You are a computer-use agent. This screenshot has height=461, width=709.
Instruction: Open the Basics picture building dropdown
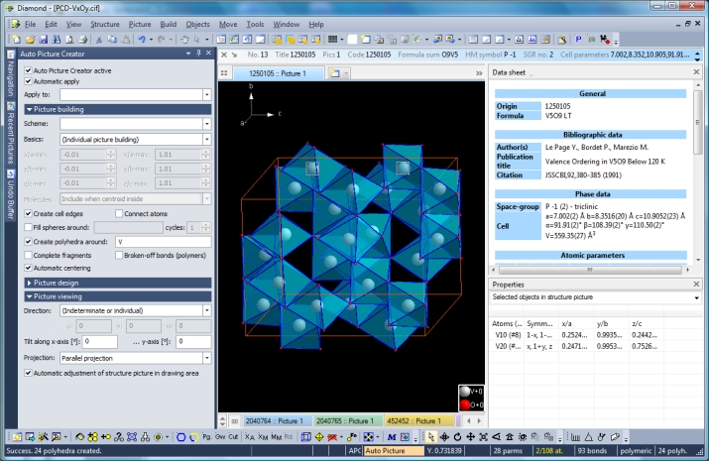206,141
